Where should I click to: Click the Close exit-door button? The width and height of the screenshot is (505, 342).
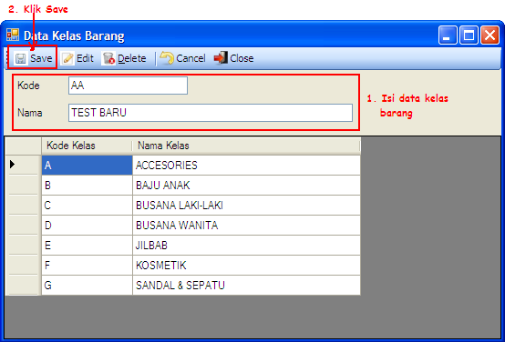[234, 58]
